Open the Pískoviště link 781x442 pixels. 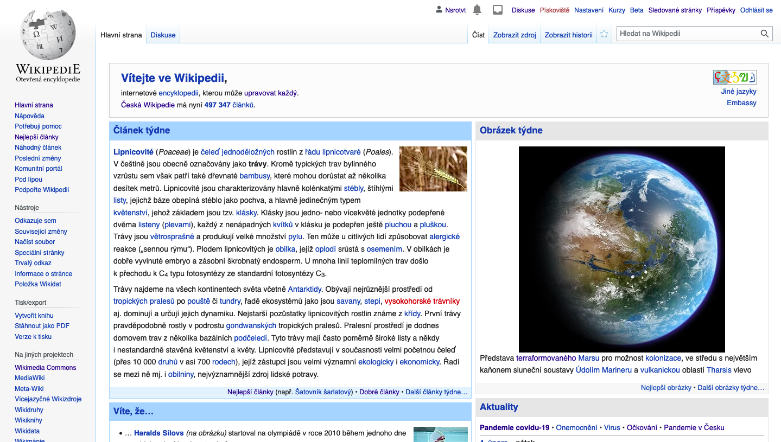click(x=554, y=10)
